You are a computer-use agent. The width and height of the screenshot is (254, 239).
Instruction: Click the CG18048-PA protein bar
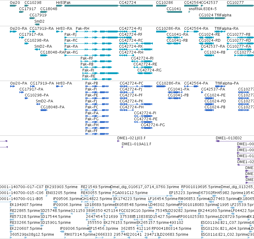[44, 110]
